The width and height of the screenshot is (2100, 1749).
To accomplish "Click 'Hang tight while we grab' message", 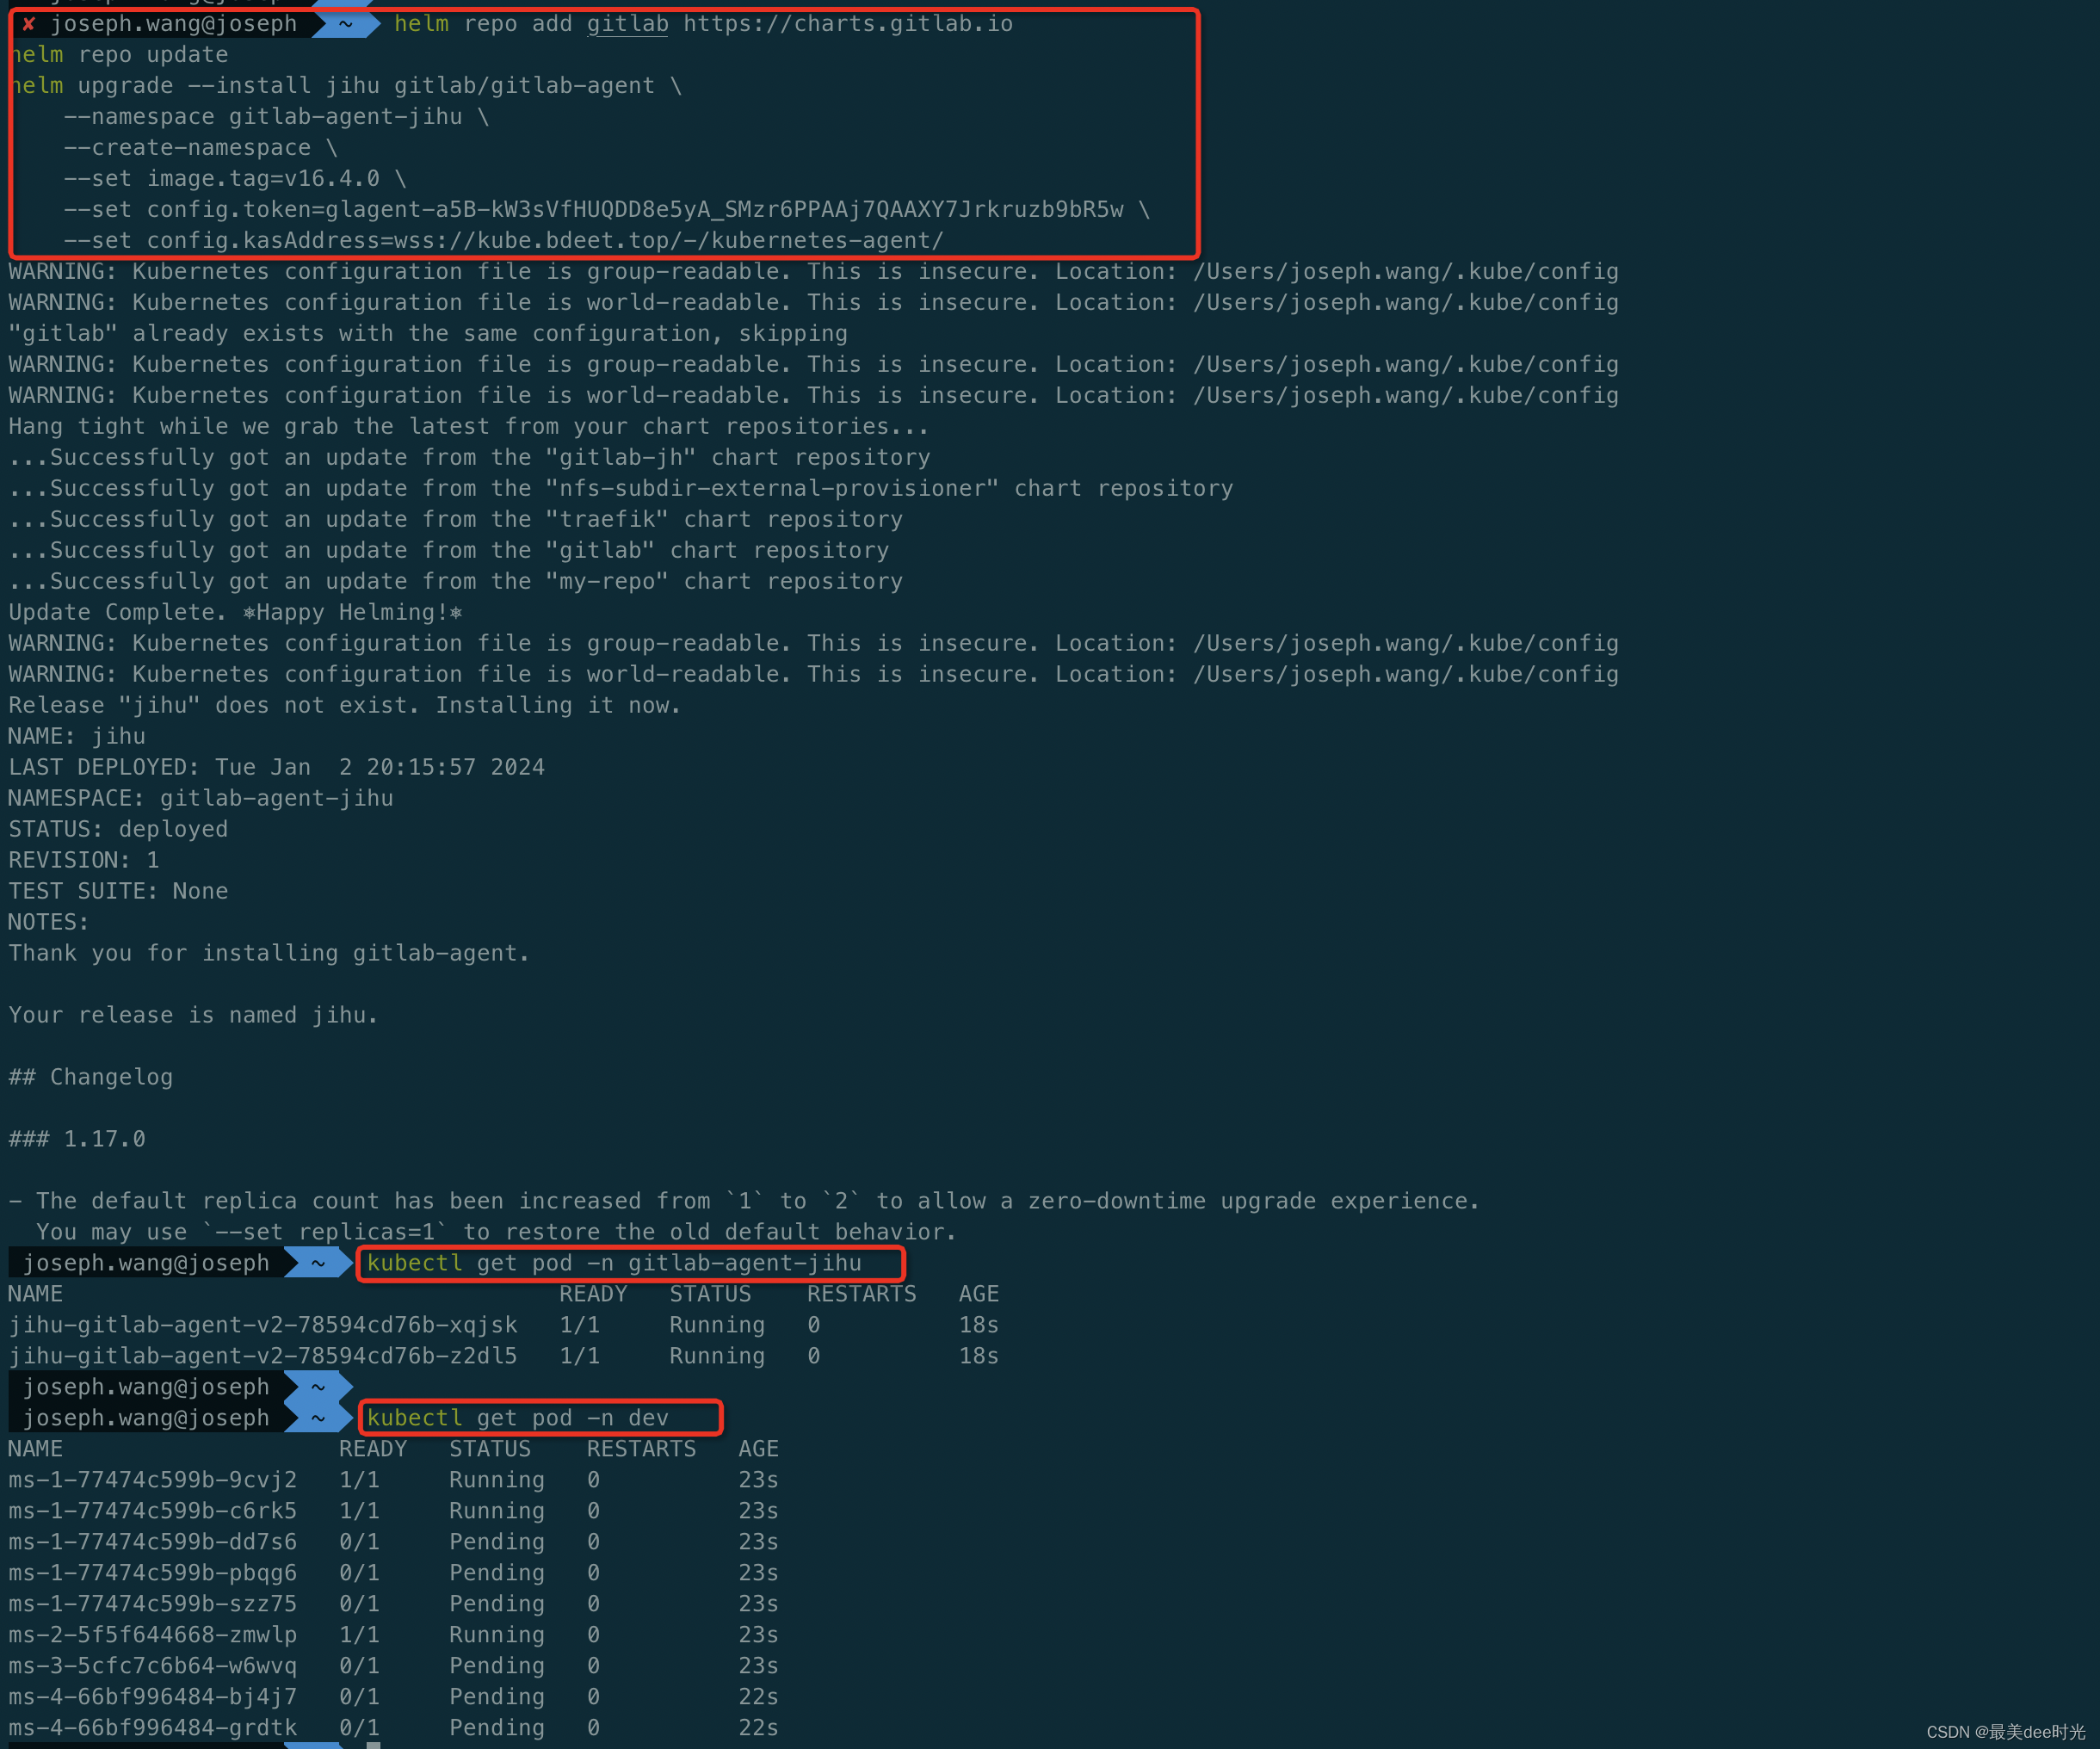I will [x=469, y=427].
